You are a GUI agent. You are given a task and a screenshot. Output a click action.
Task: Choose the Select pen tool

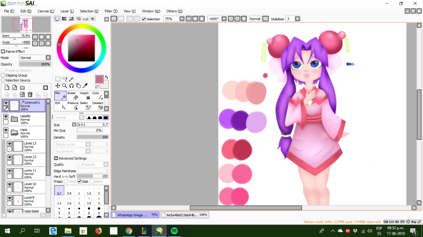tap(85, 106)
